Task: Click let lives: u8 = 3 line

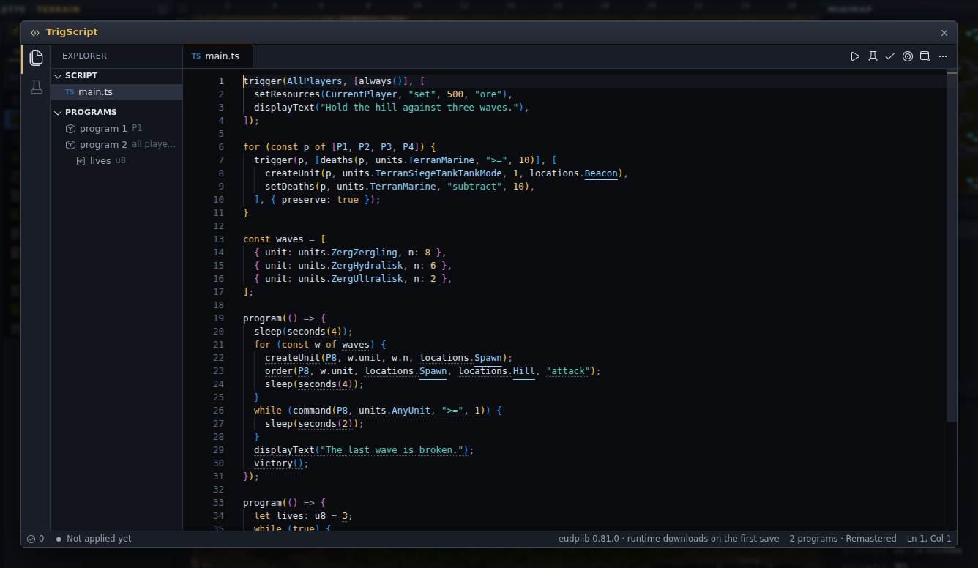Action: 303,516
